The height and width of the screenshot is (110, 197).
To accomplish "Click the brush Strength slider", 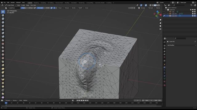I will (43, 8).
